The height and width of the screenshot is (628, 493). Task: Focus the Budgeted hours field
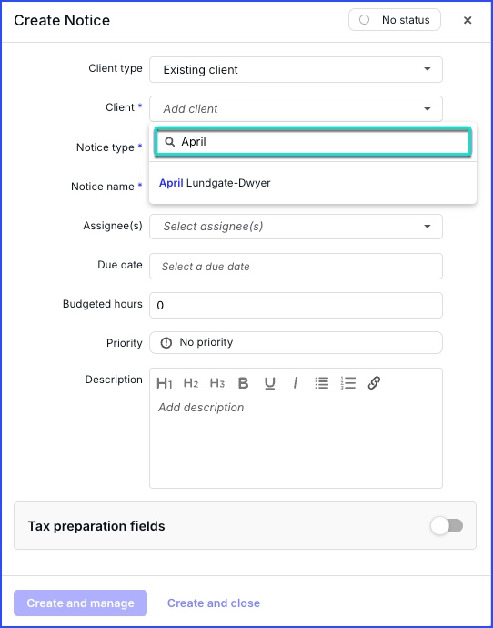point(297,305)
